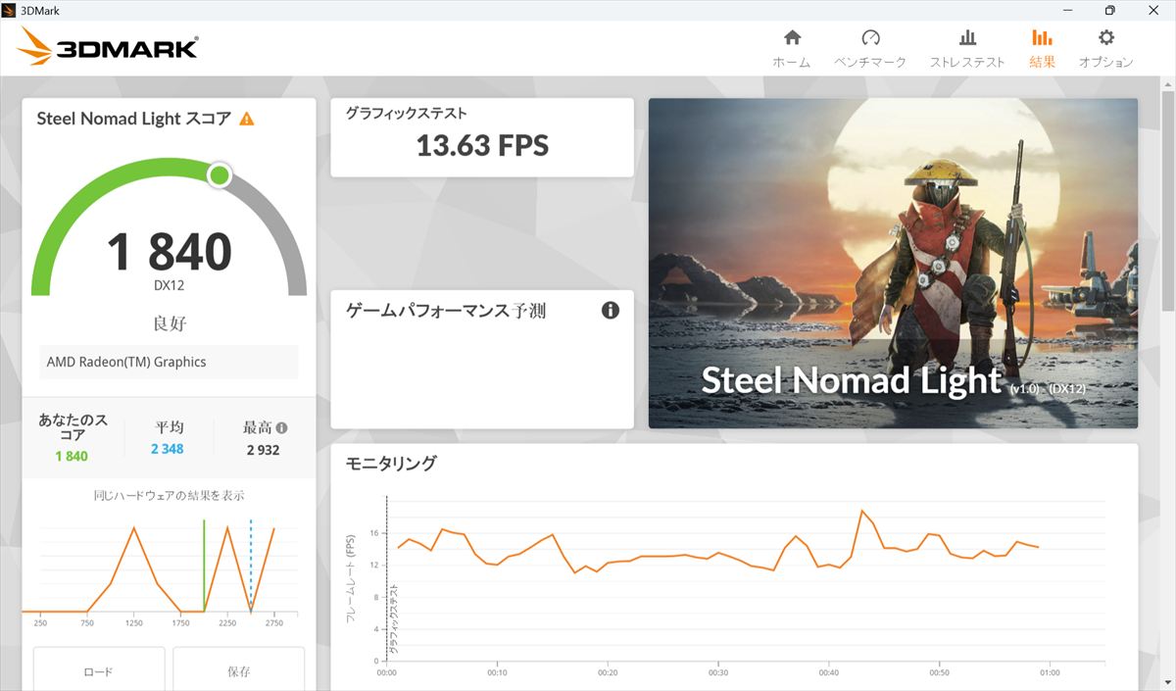The image size is (1176, 691).
Task: Click the vertical scrollbar thumb
Action: click(1167, 201)
